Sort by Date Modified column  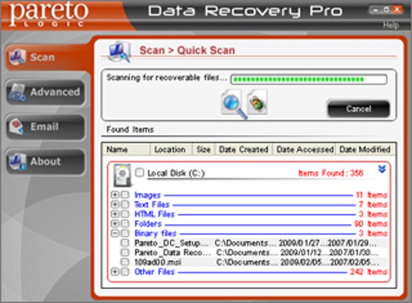pyautogui.click(x=365, y=150)
